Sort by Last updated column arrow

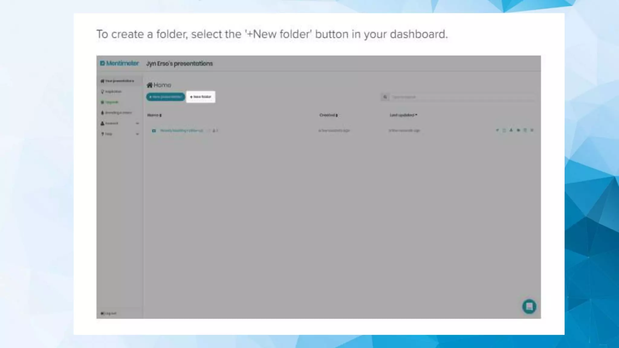(416, 115)
